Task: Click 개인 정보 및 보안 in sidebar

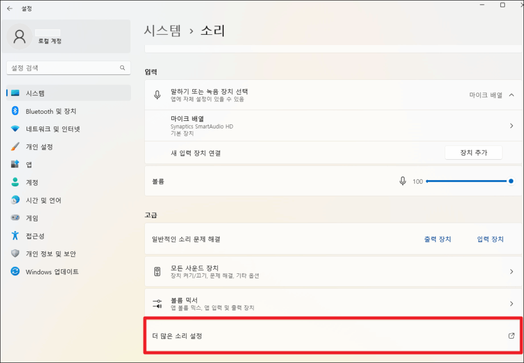Action: point(69,254)
